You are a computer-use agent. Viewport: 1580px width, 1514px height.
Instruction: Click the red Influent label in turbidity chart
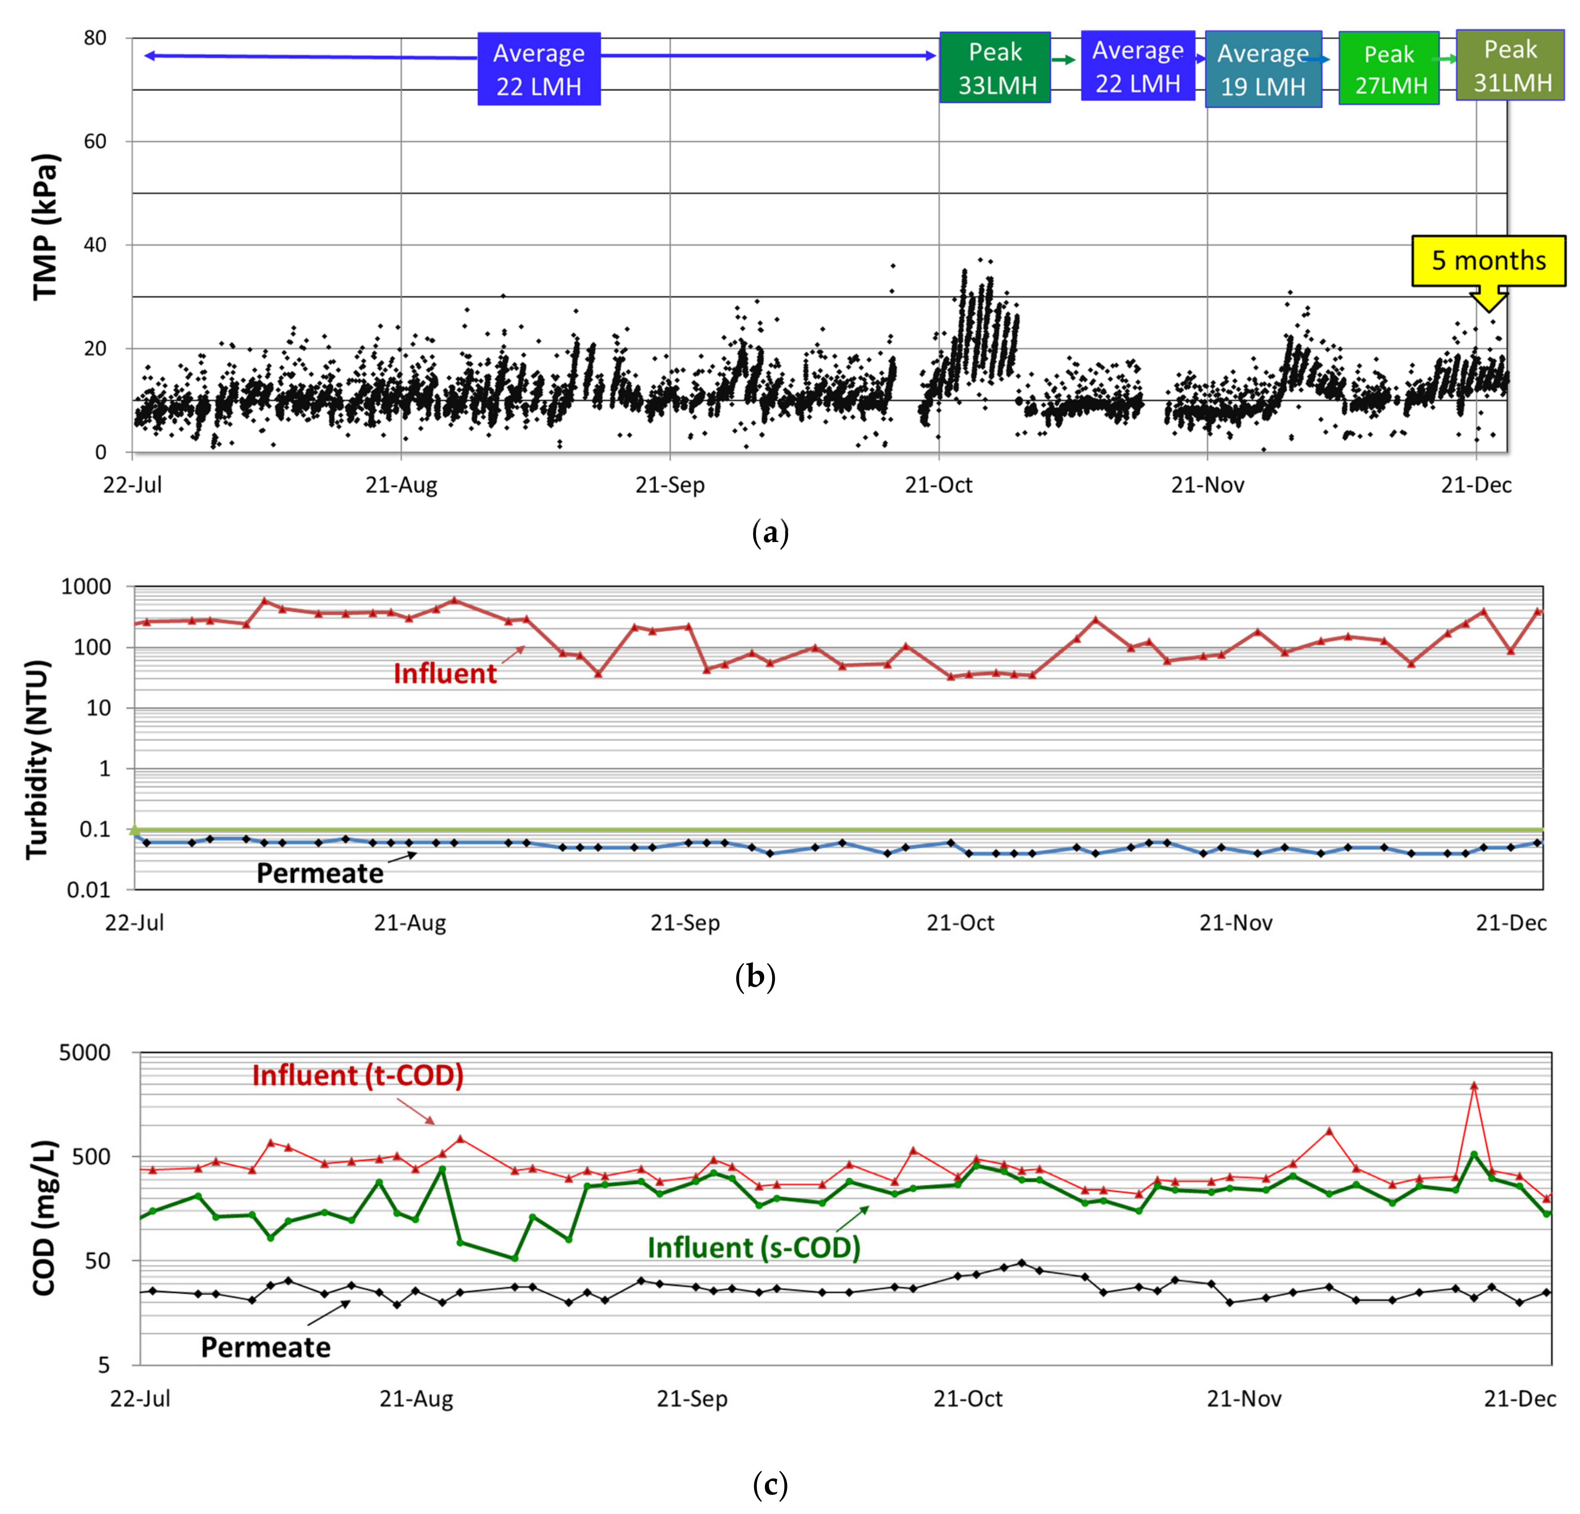pyautogui.click(x=445, y=673)
